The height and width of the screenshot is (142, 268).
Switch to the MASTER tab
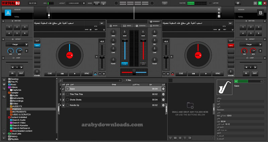pyautogui.click(x=154, y=26)
